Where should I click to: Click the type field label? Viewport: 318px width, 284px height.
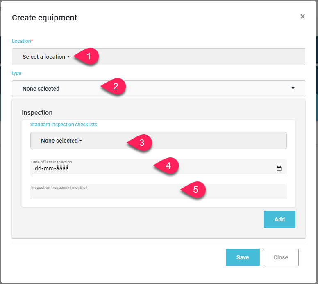(16, 73)
